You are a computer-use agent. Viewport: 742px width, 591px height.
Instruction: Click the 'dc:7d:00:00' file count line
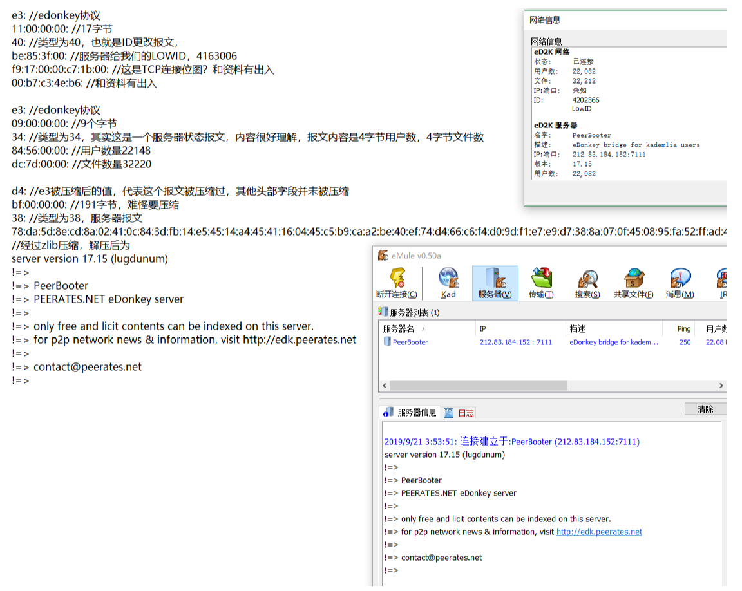coord(81,165)
